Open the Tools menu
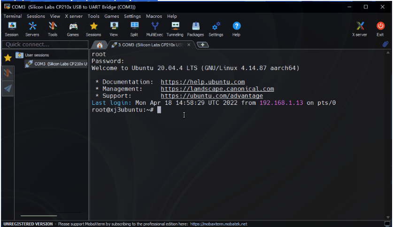 [93, 16]
